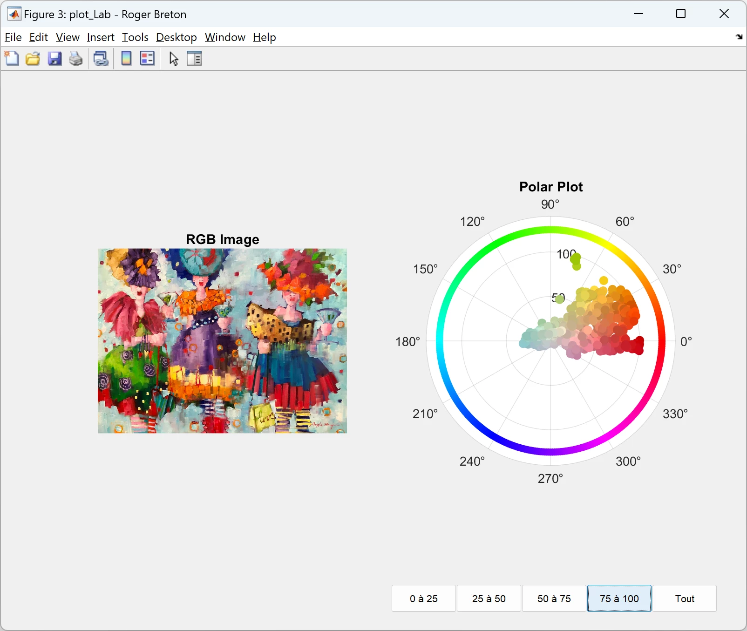Screen dimensions: 747x631
Task: Click the '75 à 100' range button
Action: click(x=619, y=598)
